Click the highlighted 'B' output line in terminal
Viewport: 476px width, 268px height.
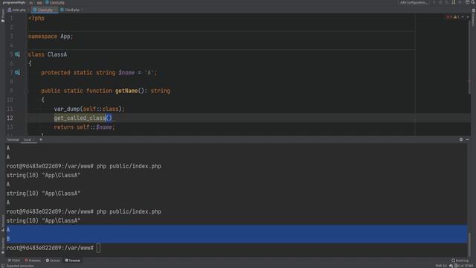(x=237, y=239)
